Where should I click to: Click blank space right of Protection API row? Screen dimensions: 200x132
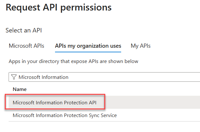tap(153, 102)
